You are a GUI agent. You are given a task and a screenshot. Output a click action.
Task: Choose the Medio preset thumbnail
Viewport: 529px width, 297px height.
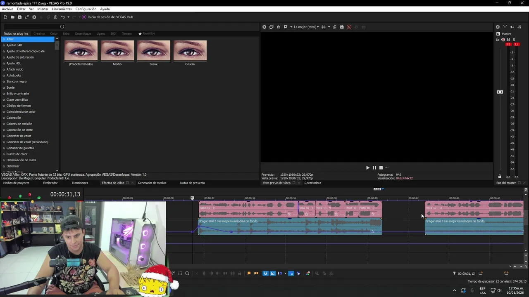pyautogui.click(x=117, y=51)
